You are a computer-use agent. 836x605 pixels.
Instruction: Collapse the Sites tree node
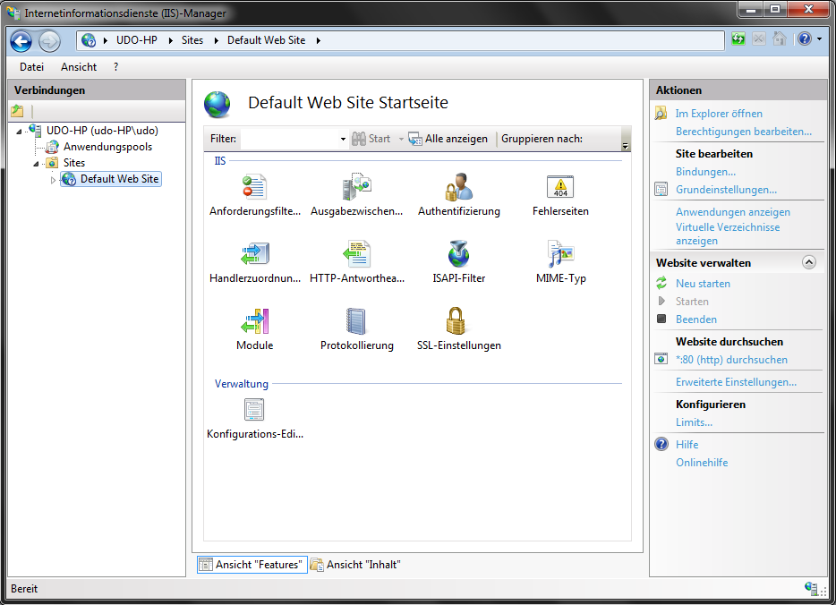point(38,164)
